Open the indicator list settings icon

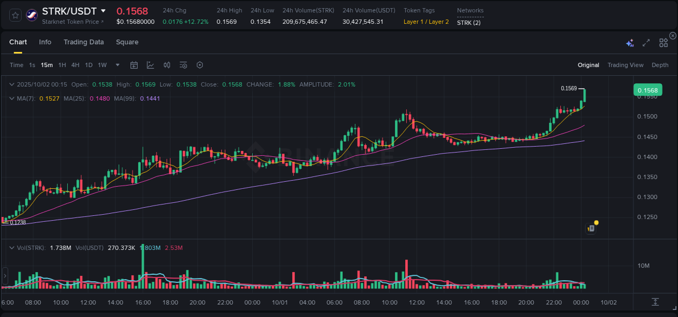coord(183,65)
